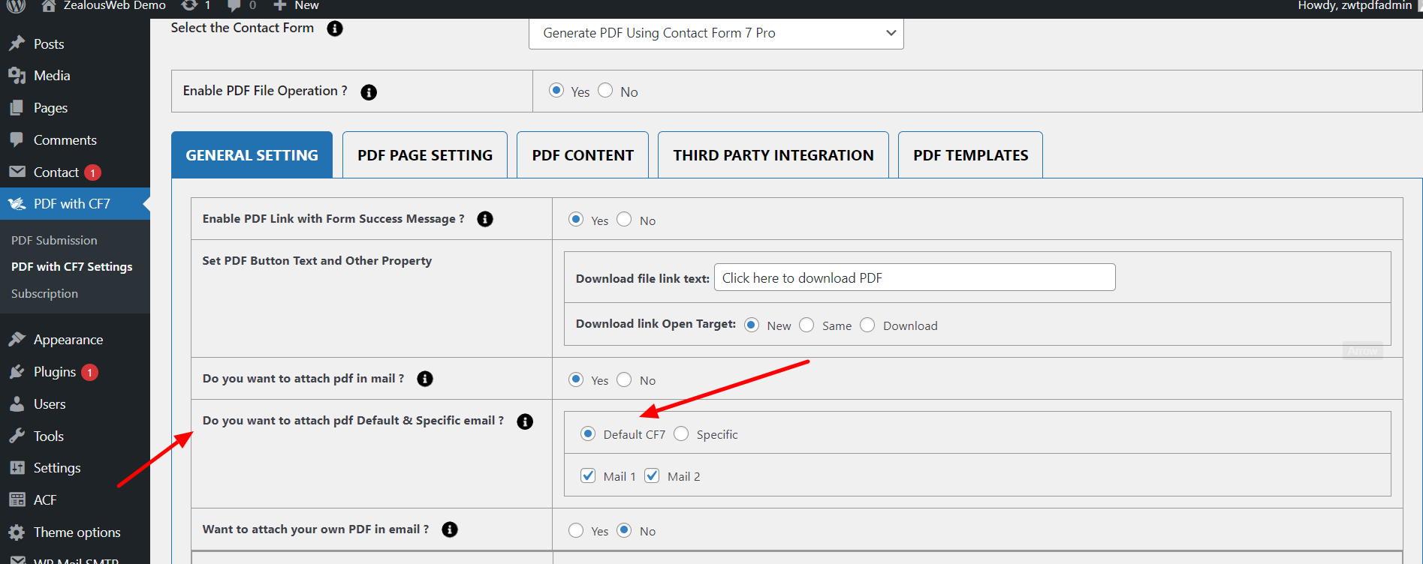Switch to THIRD PARTY INTEGRATION tab
This screenshot has height=564, width=1423.
(773, 155)
